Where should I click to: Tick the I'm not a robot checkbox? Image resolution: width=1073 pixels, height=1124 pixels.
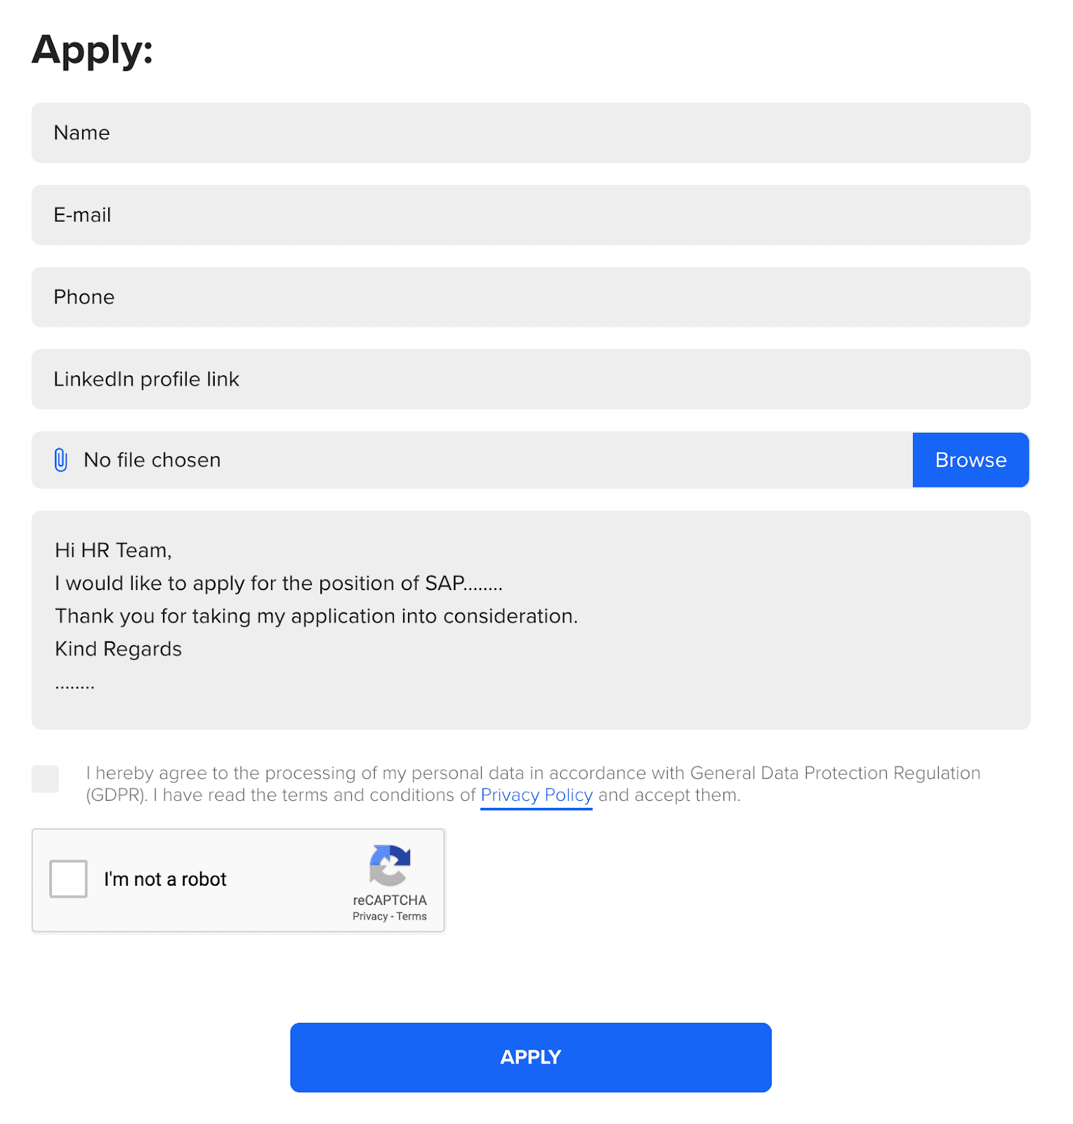[x=68, y=879]
